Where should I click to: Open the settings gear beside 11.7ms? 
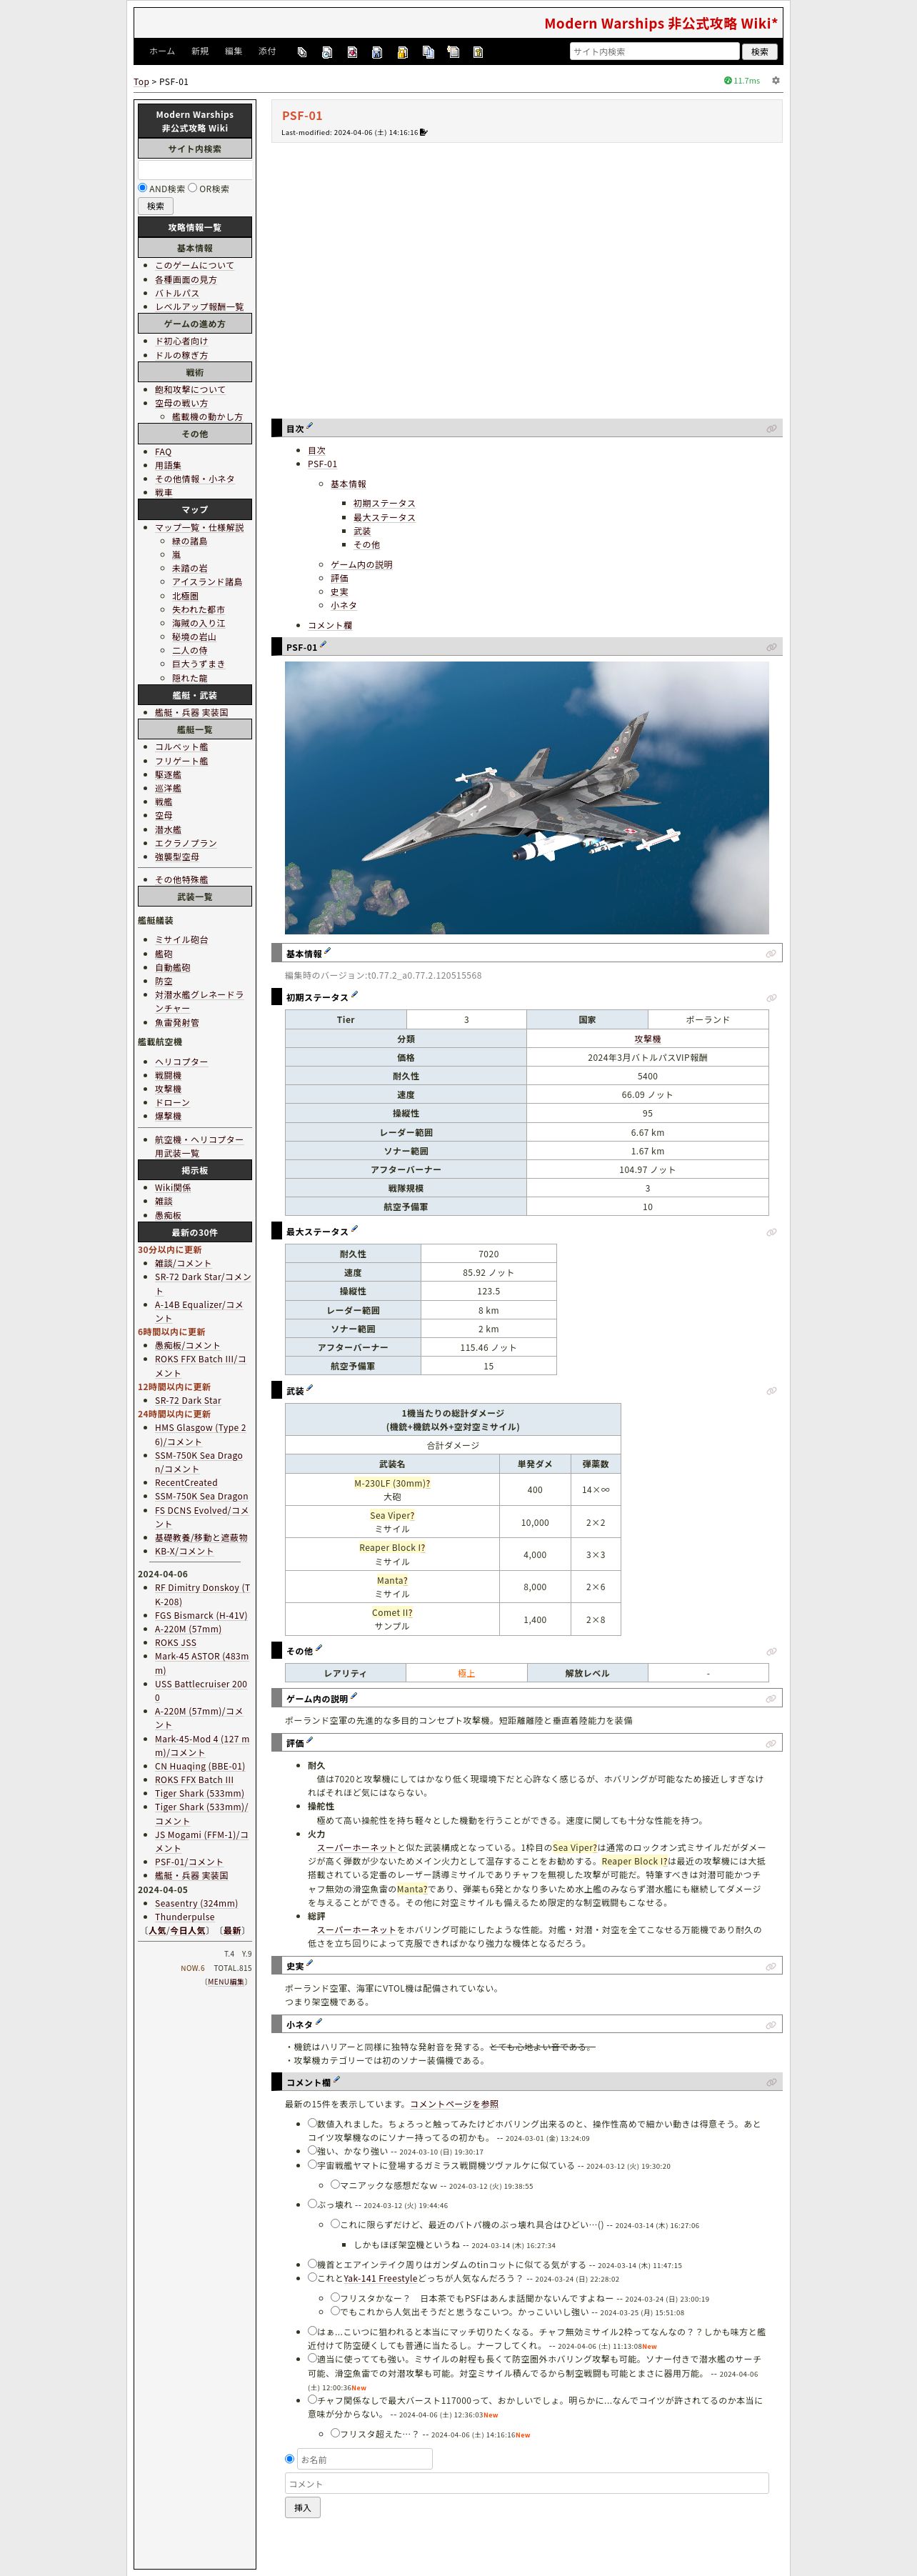(x=775, y=81)
